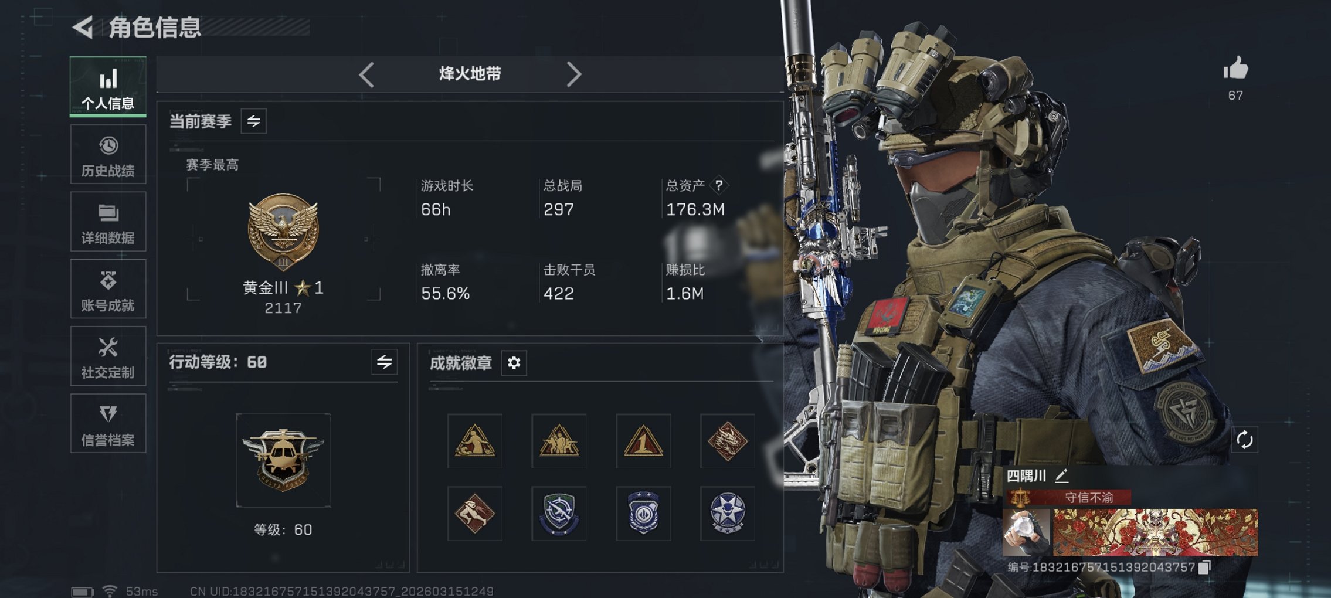Go to next mode with right chevron
Image resolution: width=1331 pixels, height=598 pixels.
(574, 74)
